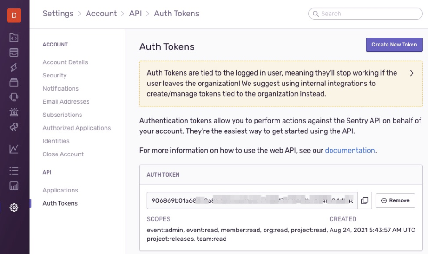Go to the Account breadcrumb
Screen dimensions: 428x254
[x=101, y=14]
